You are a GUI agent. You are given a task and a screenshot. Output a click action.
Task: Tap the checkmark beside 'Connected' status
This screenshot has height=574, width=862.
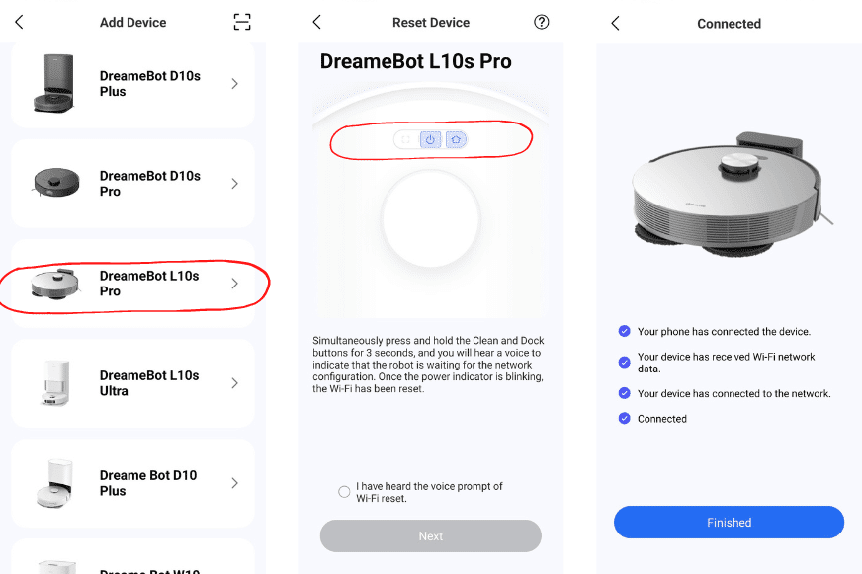(x=624, y=418)
